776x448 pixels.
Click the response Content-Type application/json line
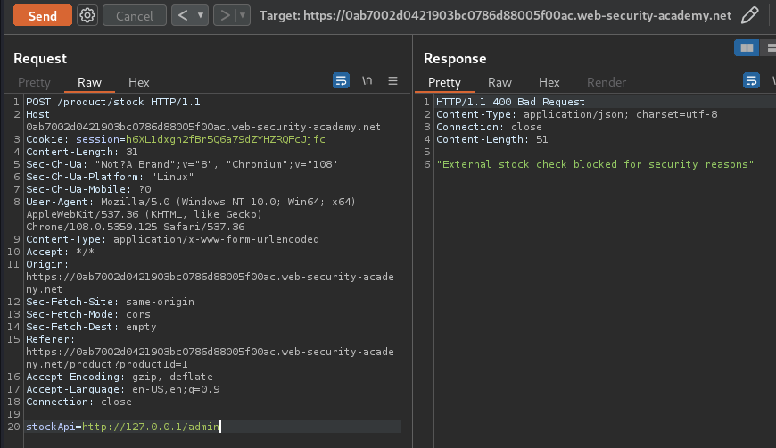point(576,114)
